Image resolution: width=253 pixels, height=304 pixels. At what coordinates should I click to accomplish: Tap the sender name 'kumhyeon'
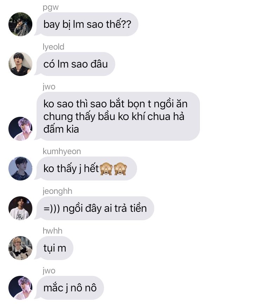62,151
